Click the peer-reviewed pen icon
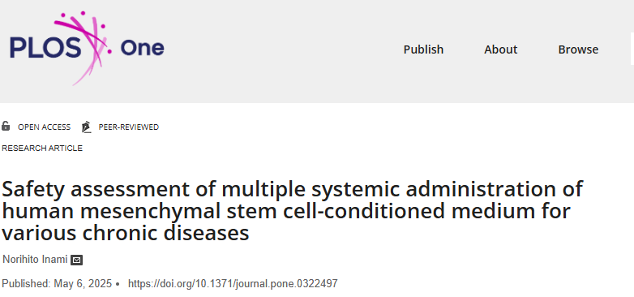This screenshot has width=634, height=297. pyautogui.click(x=86, y=127)
